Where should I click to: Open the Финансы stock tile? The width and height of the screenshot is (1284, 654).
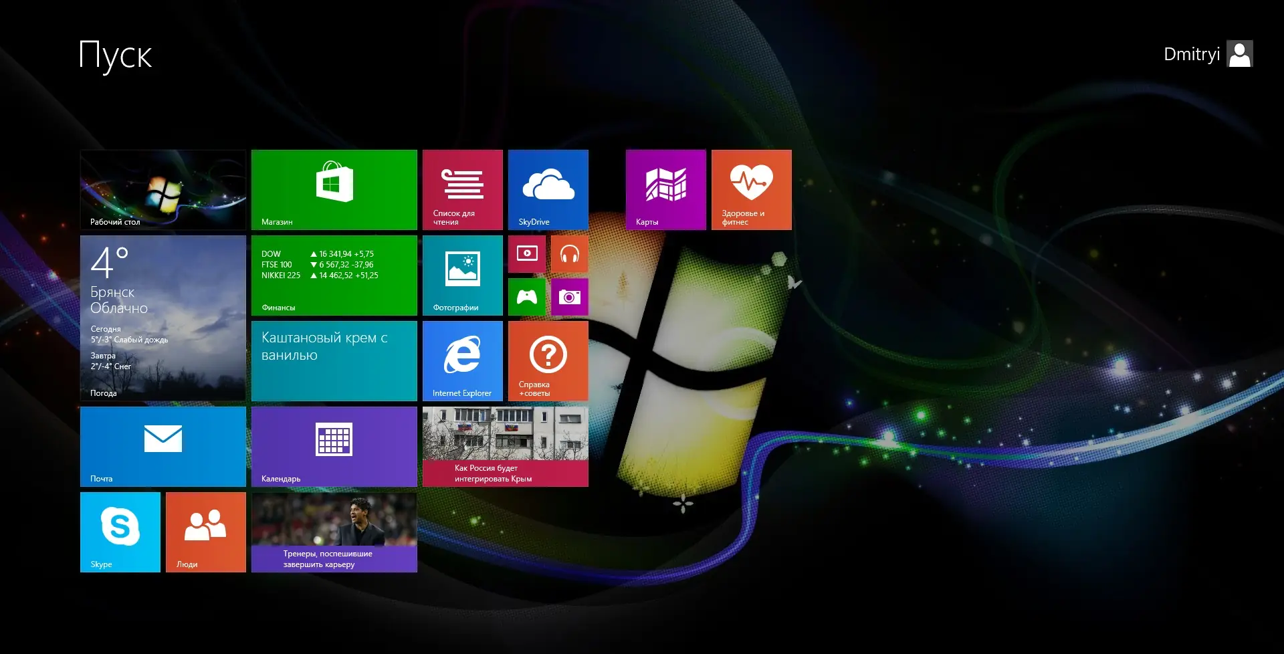(334, 276)
